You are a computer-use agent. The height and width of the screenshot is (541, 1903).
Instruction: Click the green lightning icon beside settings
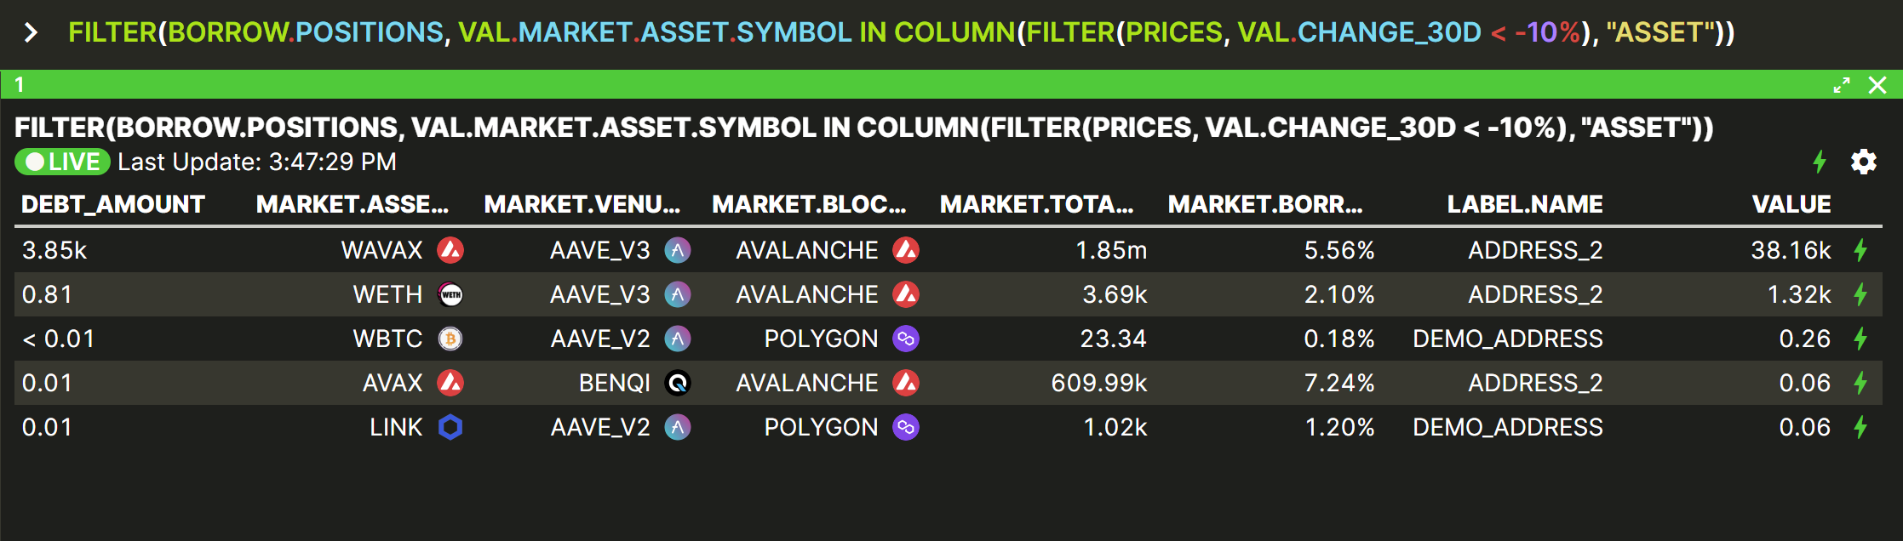coord(1820,162)
